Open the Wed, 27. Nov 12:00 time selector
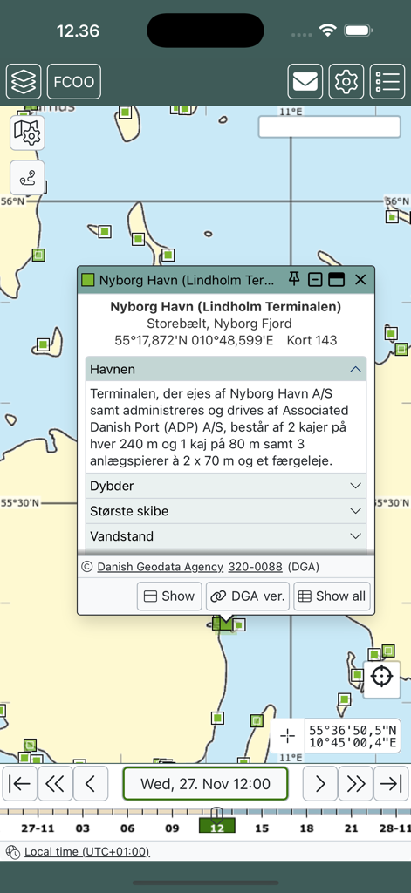 coord(205,784)
